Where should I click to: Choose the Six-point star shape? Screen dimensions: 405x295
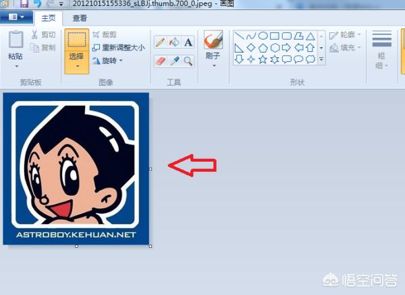point(275,59)
